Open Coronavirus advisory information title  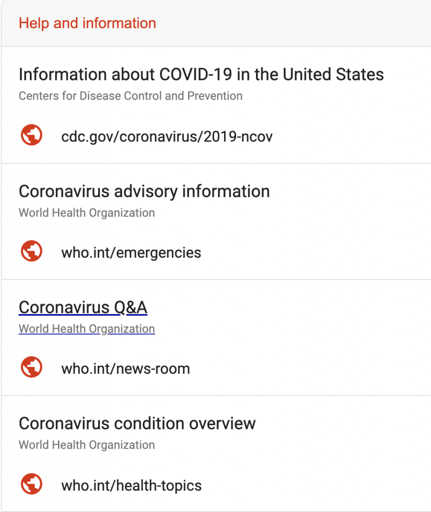point(144,191)
